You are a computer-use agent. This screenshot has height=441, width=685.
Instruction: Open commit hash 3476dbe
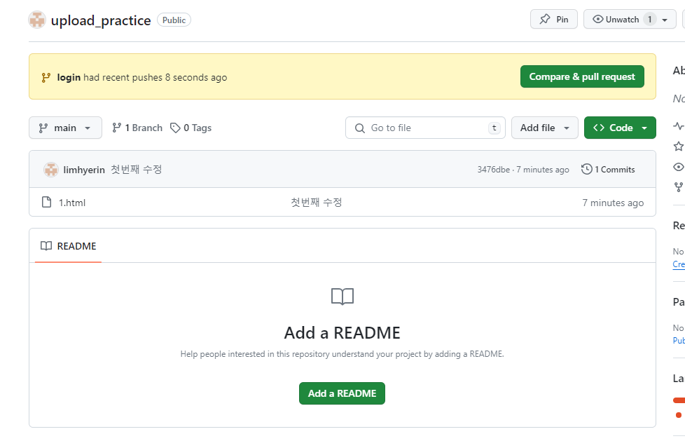click(493, 170)
